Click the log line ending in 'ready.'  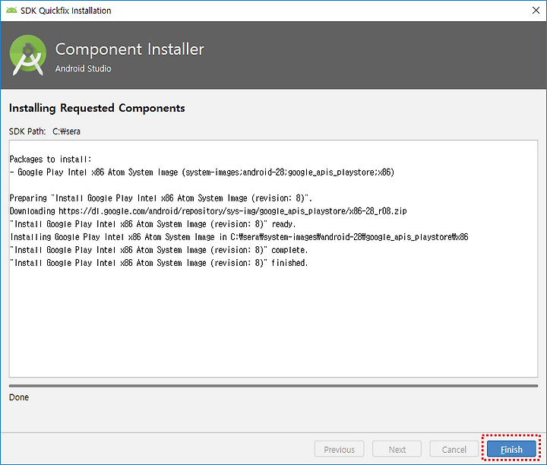(153, 224)
